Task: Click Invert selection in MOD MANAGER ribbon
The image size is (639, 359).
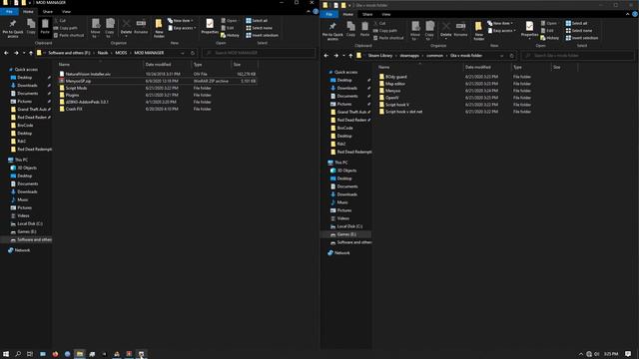Action: (262, 36)
